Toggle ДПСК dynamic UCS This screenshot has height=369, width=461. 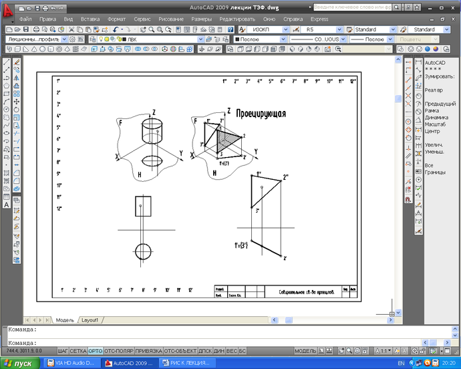coord(205,351)
